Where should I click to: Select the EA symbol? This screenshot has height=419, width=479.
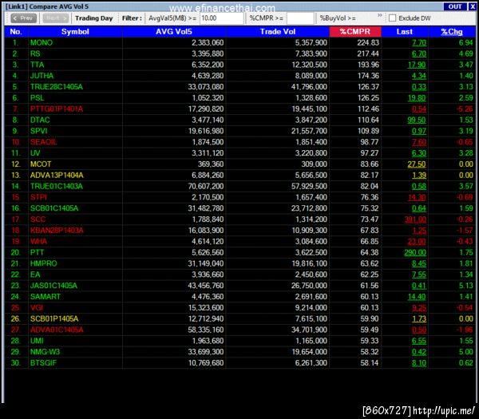[x=35, y=275]
